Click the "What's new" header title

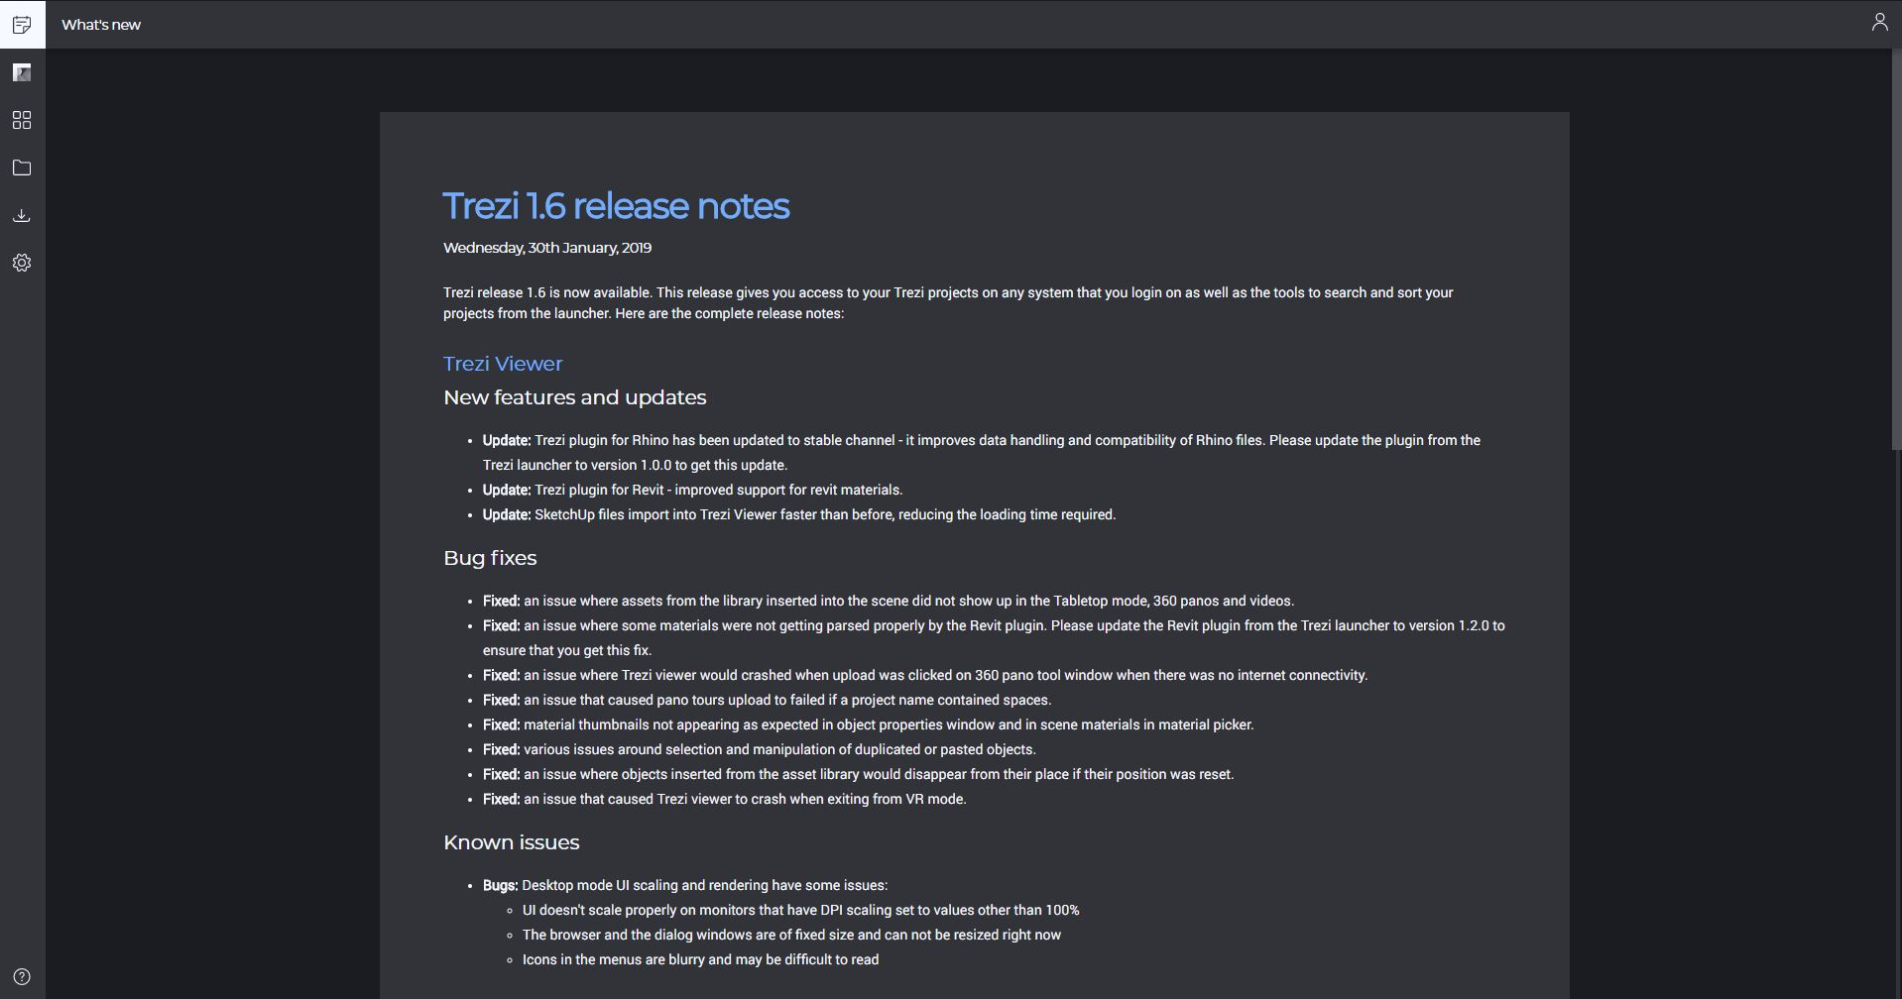tap(101, 25)
